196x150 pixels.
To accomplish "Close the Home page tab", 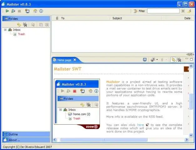I will [75, 60].
